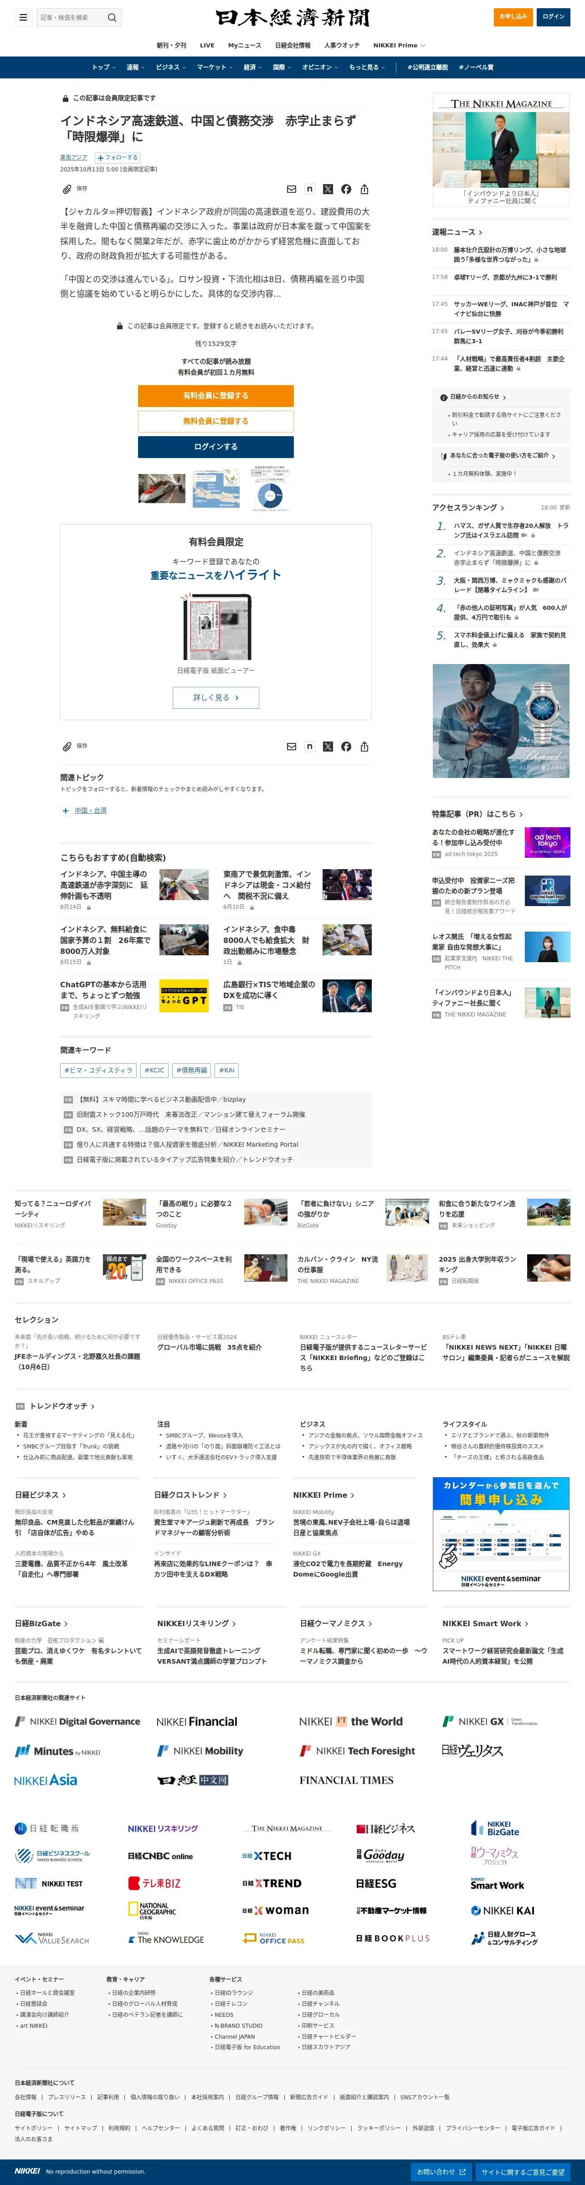Click the top email share icon
Image resolution: width=585 pixels, height=2185 pixels.
coord(291,189)
